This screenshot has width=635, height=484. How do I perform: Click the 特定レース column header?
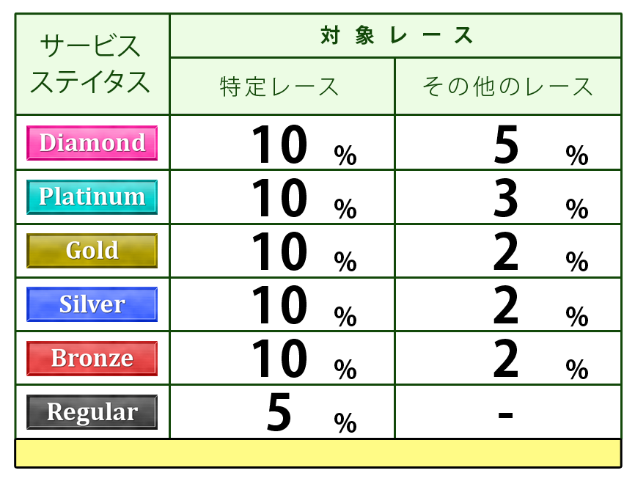click(282, 87)
